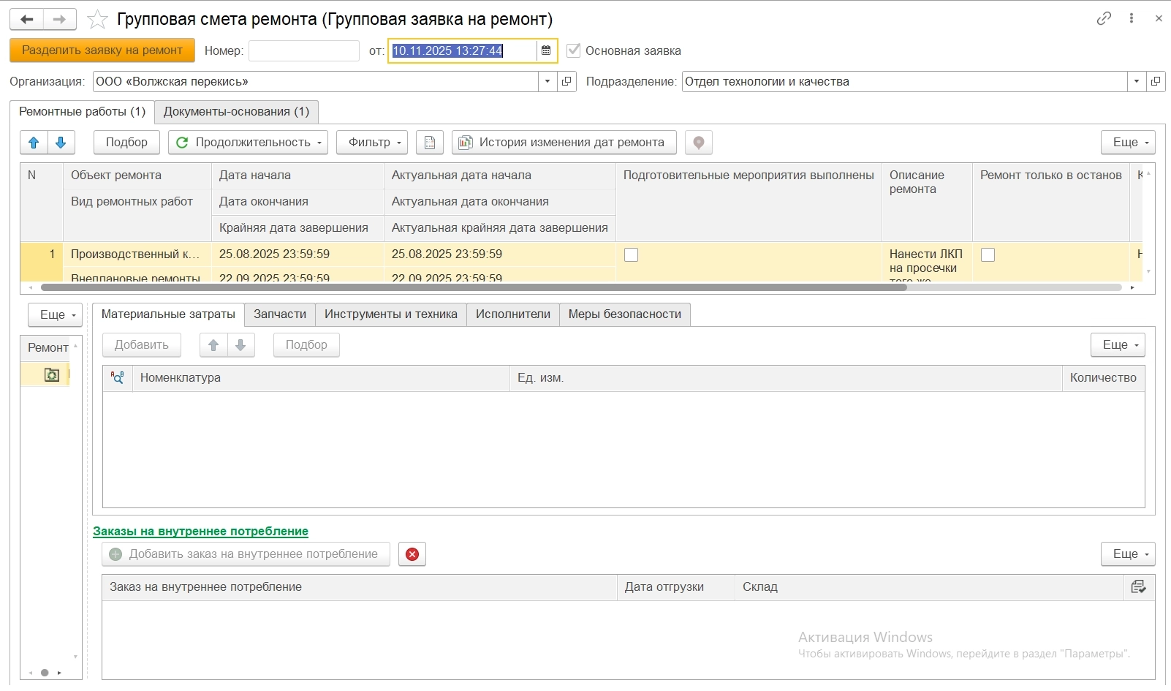
Task: Enable Ремонт только в останов checkbox
Action: coord(988,254)
